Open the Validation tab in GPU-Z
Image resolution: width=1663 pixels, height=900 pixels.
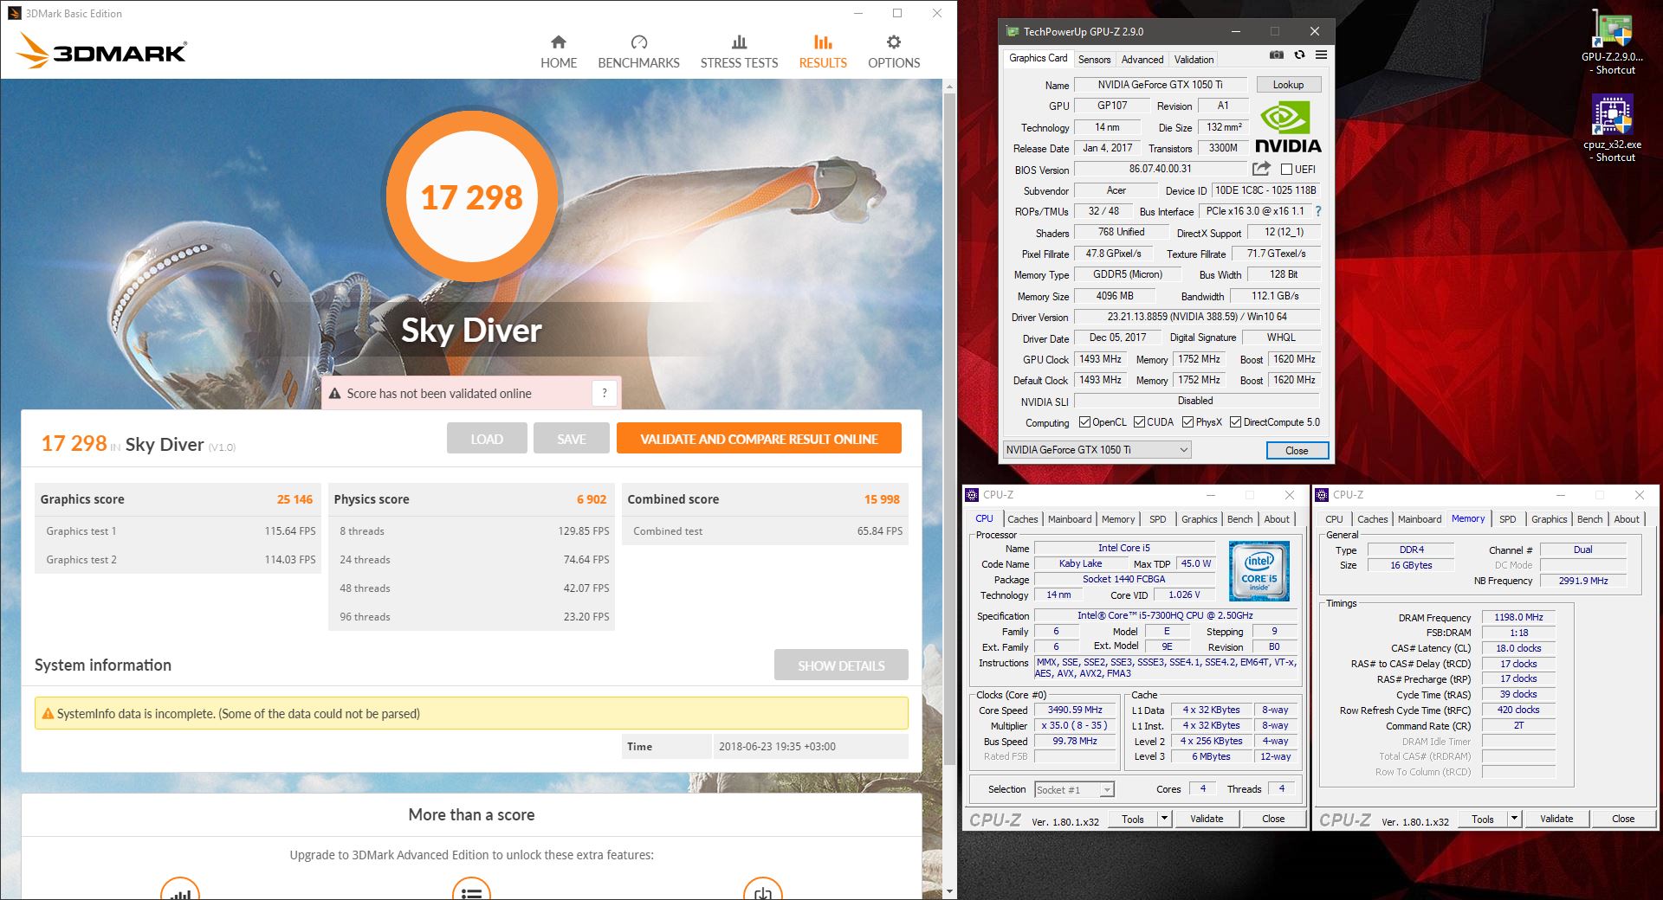tap(1194, 60)
